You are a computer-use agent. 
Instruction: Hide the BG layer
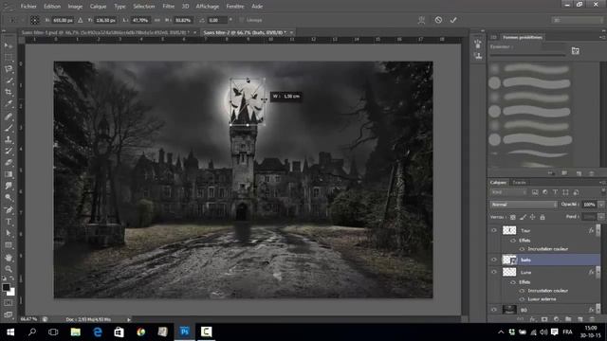tap(494, 310)
